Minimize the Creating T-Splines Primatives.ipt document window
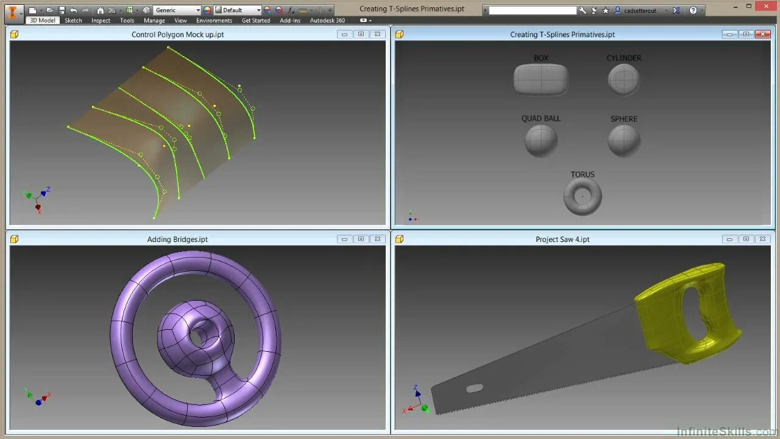 729,34
